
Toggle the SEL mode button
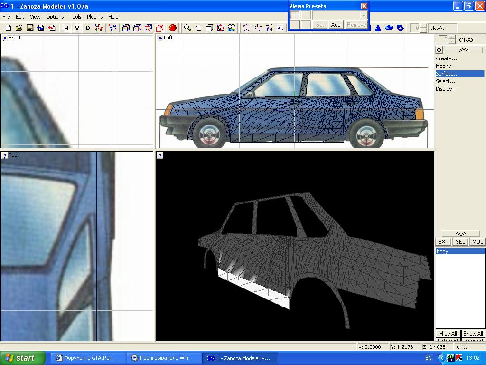tap(460, 242)
